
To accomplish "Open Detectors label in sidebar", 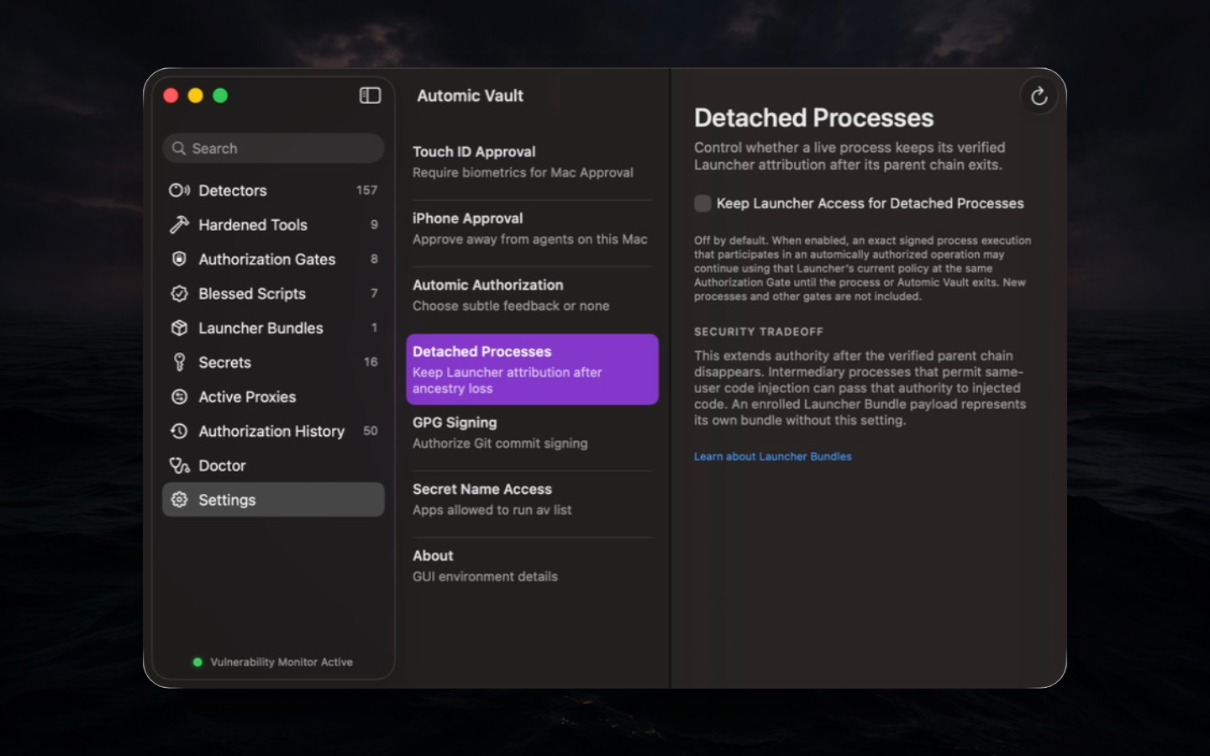I will tap(233, 191).
